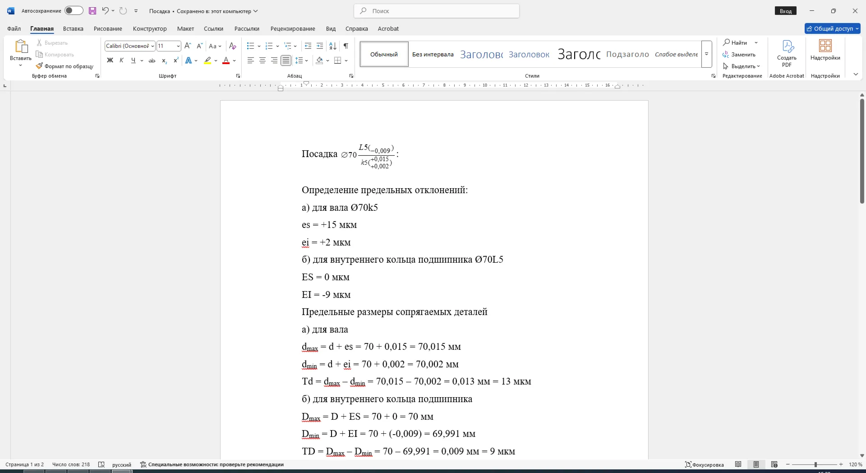Switch to the Рецензирование tab
866x473 pixels.
click(293, 28)
